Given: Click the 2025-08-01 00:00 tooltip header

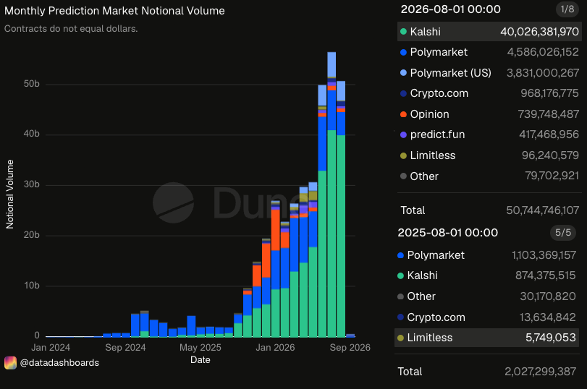Looking at the screenshot, I should tap(448, 233).
